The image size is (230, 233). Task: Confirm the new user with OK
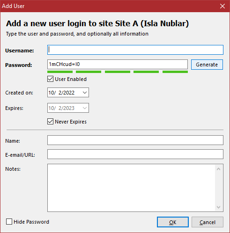pos(173,222)
